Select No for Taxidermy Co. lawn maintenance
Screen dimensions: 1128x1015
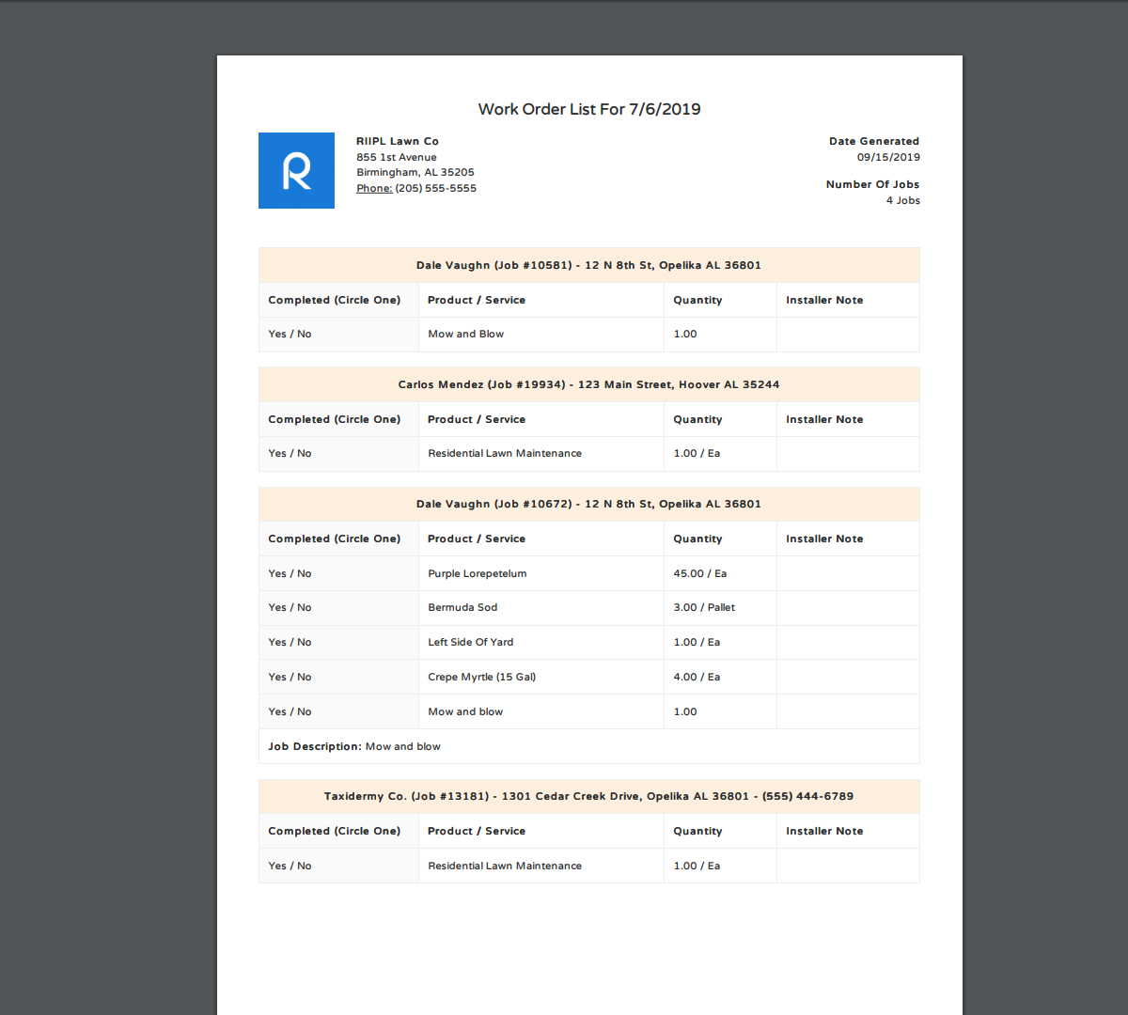[305, 866]
